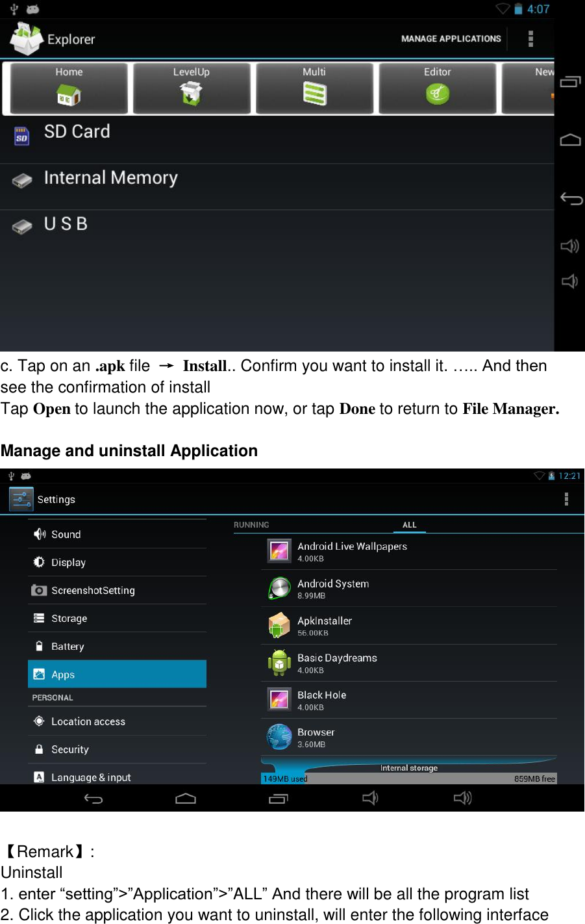Select the Multi tool in Explorer toolbar
585x924 pixels.
coord(314,88)
